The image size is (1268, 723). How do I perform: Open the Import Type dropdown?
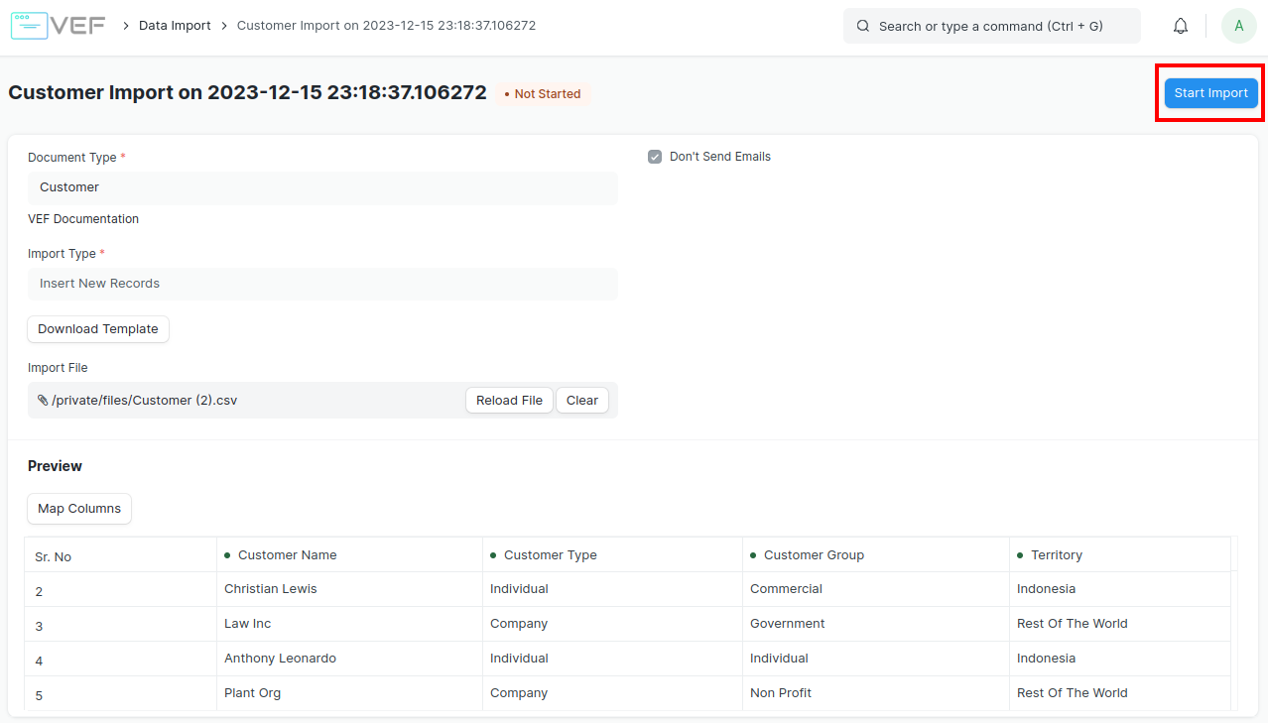[322, 284]
